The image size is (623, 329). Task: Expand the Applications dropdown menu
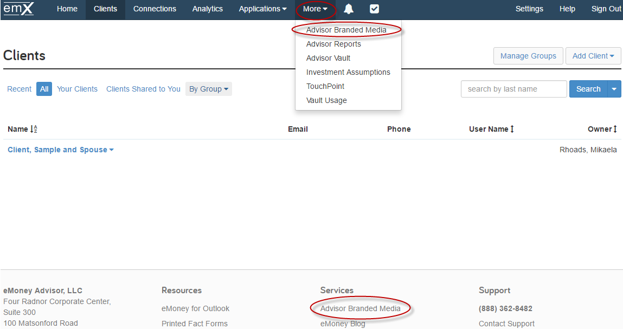pyautogui.click(x=262, y=9)
